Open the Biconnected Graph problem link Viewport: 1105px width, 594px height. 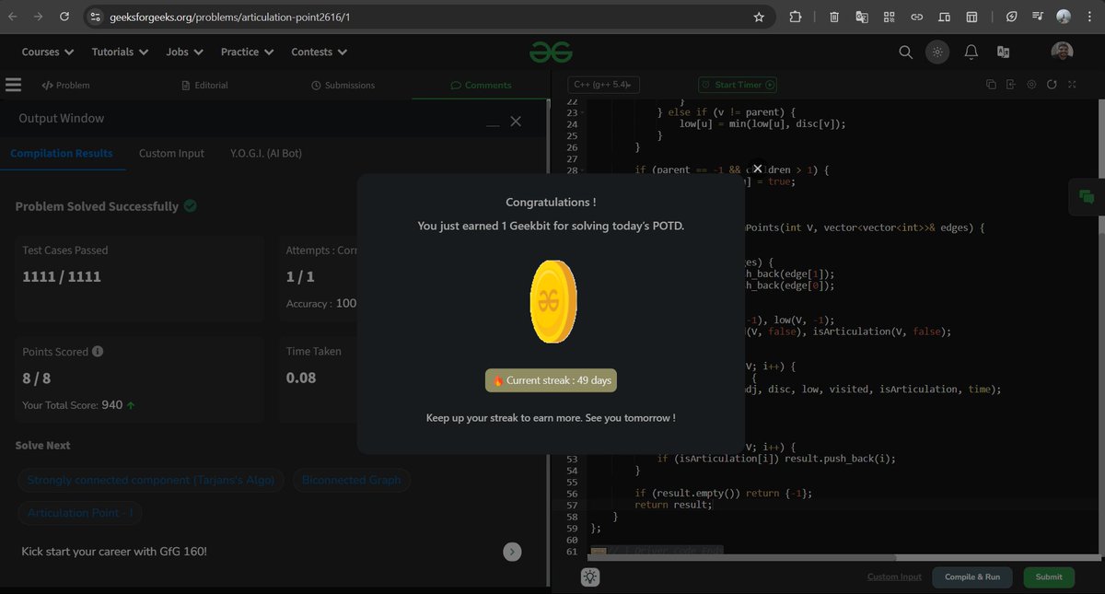(352, 480)
